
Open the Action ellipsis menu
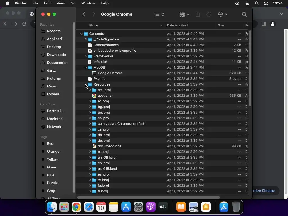point(223,14)
